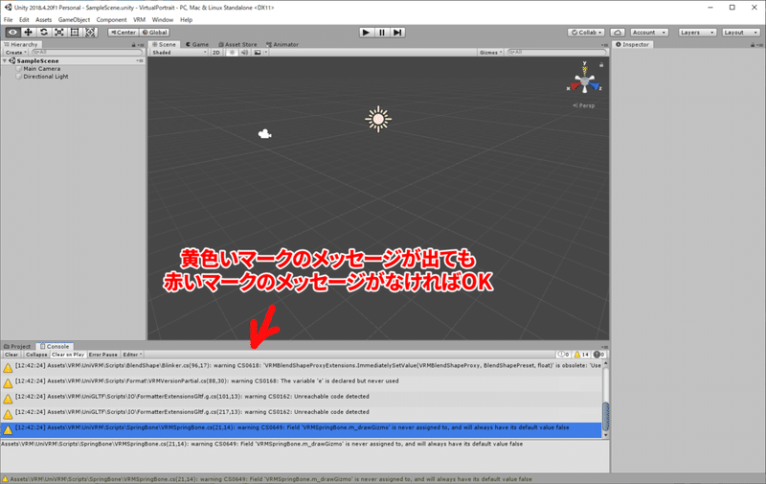This screenshot has height=484, width=766.
Task: Click the scene orientation gizmo center cube
Action: point(585,81)
